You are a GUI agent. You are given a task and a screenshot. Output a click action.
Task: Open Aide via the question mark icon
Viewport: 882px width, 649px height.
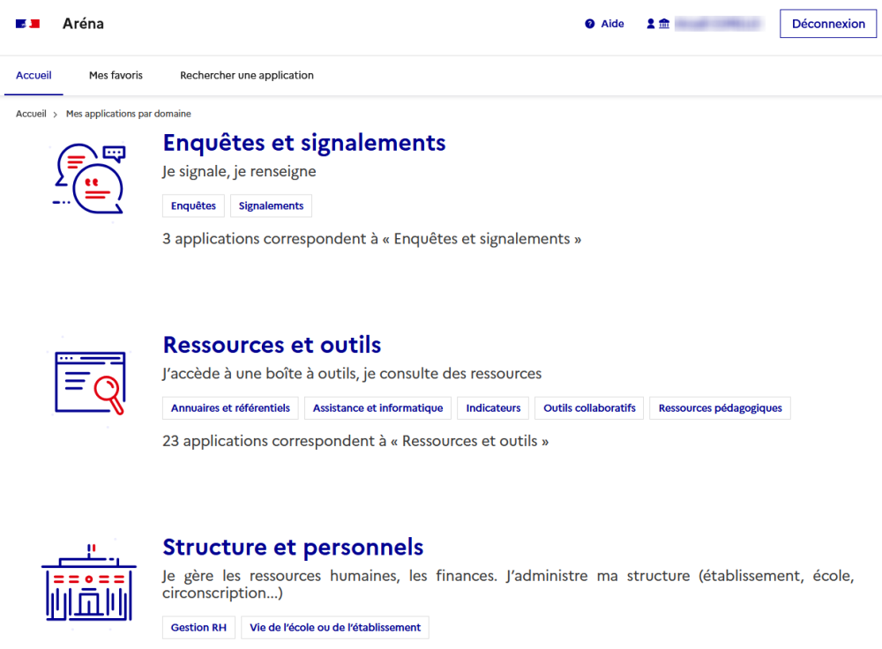point(589,23)
